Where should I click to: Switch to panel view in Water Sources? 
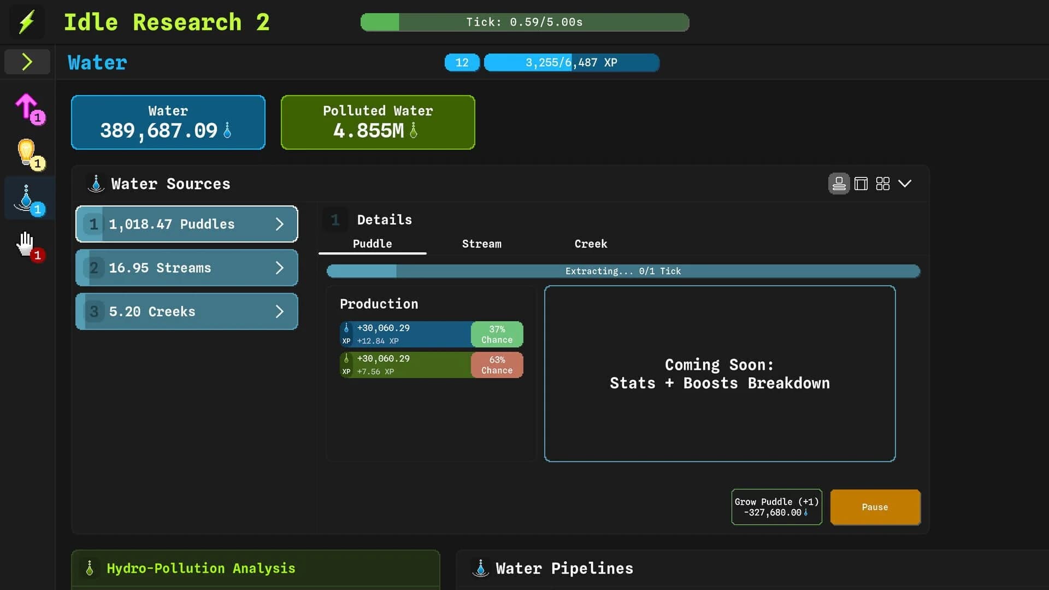(861, 184)
